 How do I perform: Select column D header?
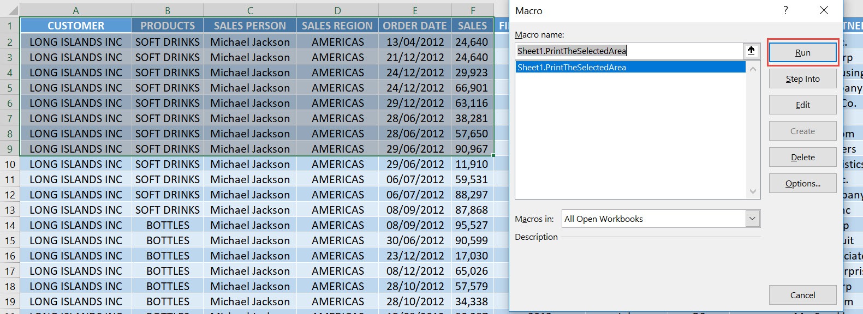(337, 10)
